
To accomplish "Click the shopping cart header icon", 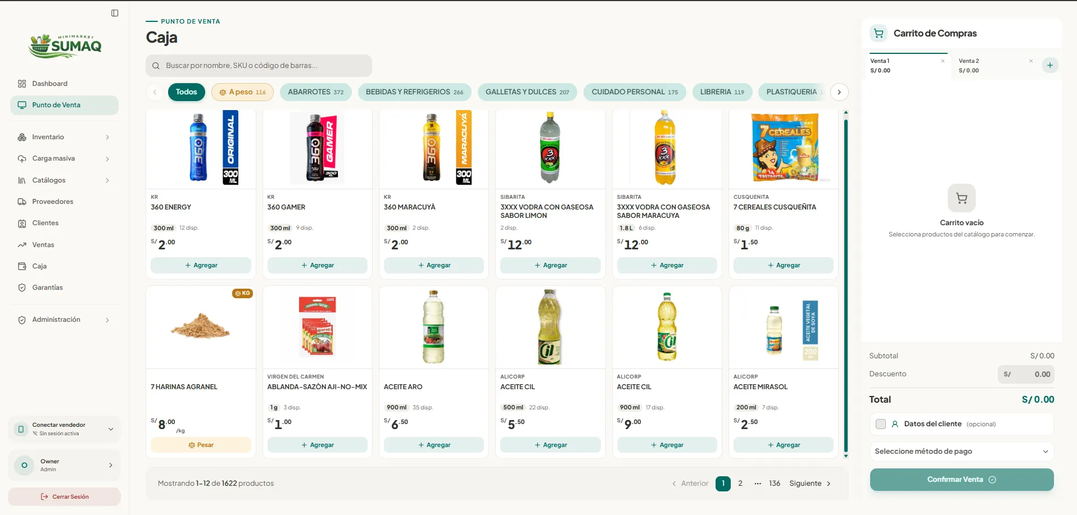I will click(x=879, y=33).
